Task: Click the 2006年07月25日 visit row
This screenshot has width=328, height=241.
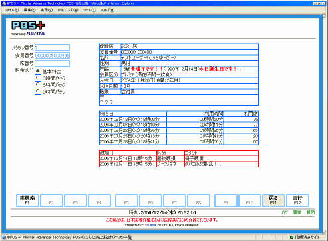Action: [179, 136]
